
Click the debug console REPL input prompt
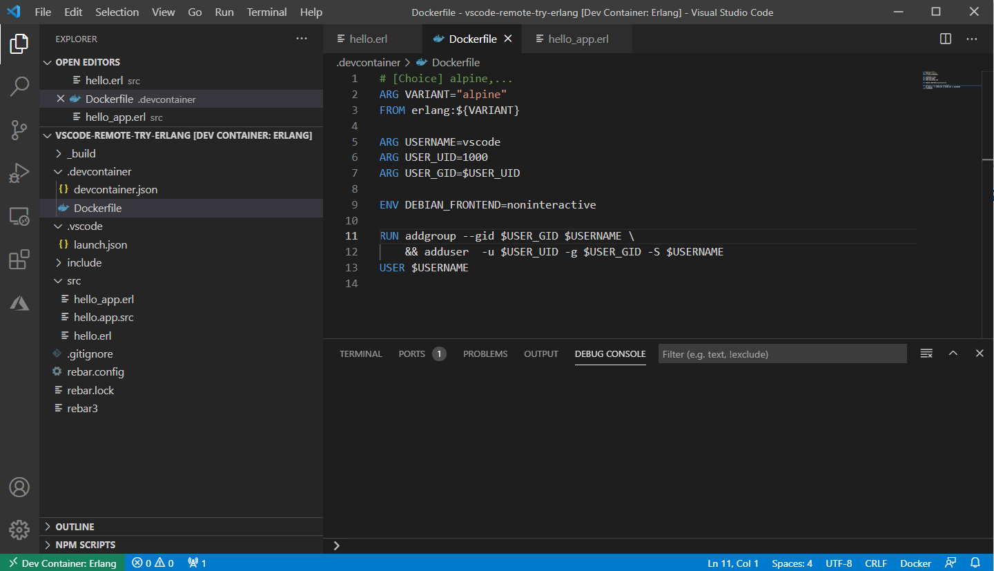[659, 545]
